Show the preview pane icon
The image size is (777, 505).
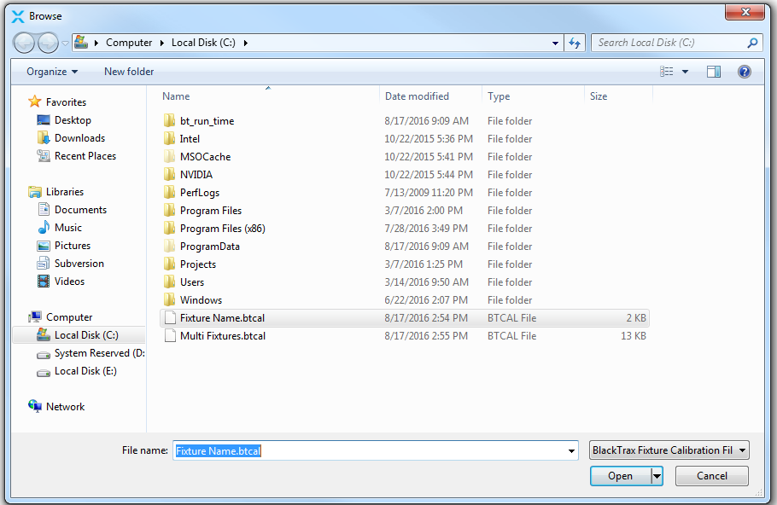tap(714, 72)
